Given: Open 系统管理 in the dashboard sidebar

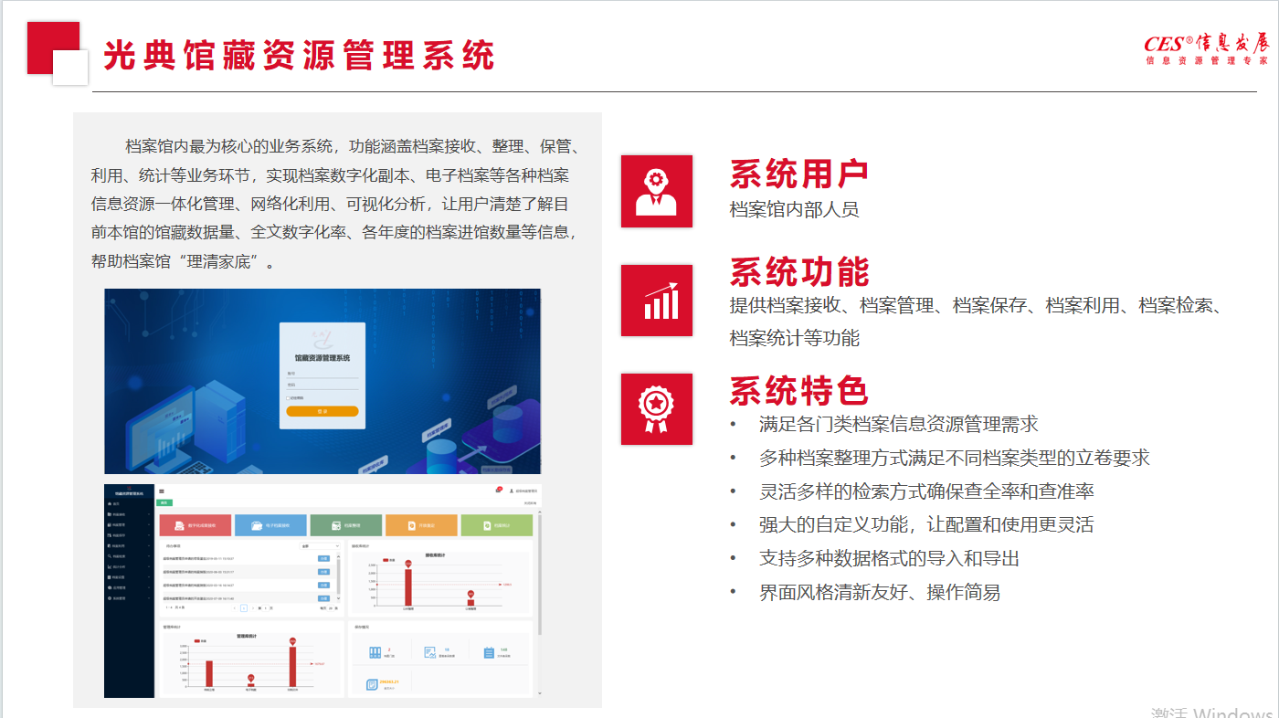Looking at the screenshot, I should [129, 597].
